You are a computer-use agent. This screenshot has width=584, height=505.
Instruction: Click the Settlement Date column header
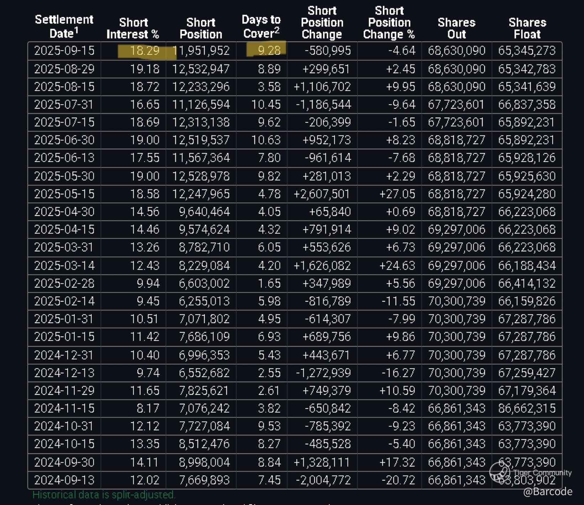64,26
